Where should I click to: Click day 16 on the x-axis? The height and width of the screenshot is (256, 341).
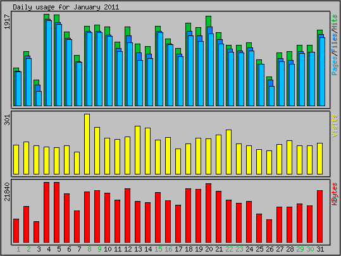(x=168, y=249)
